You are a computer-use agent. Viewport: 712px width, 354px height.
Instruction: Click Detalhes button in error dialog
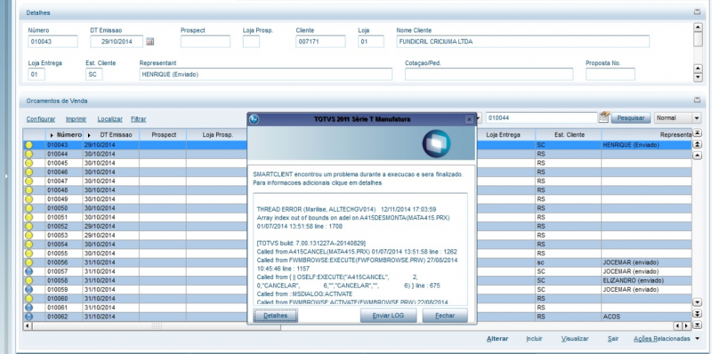275,316
